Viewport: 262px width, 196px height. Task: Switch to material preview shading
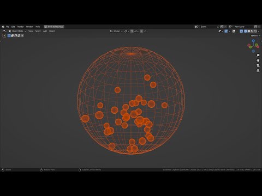[252, 31]
